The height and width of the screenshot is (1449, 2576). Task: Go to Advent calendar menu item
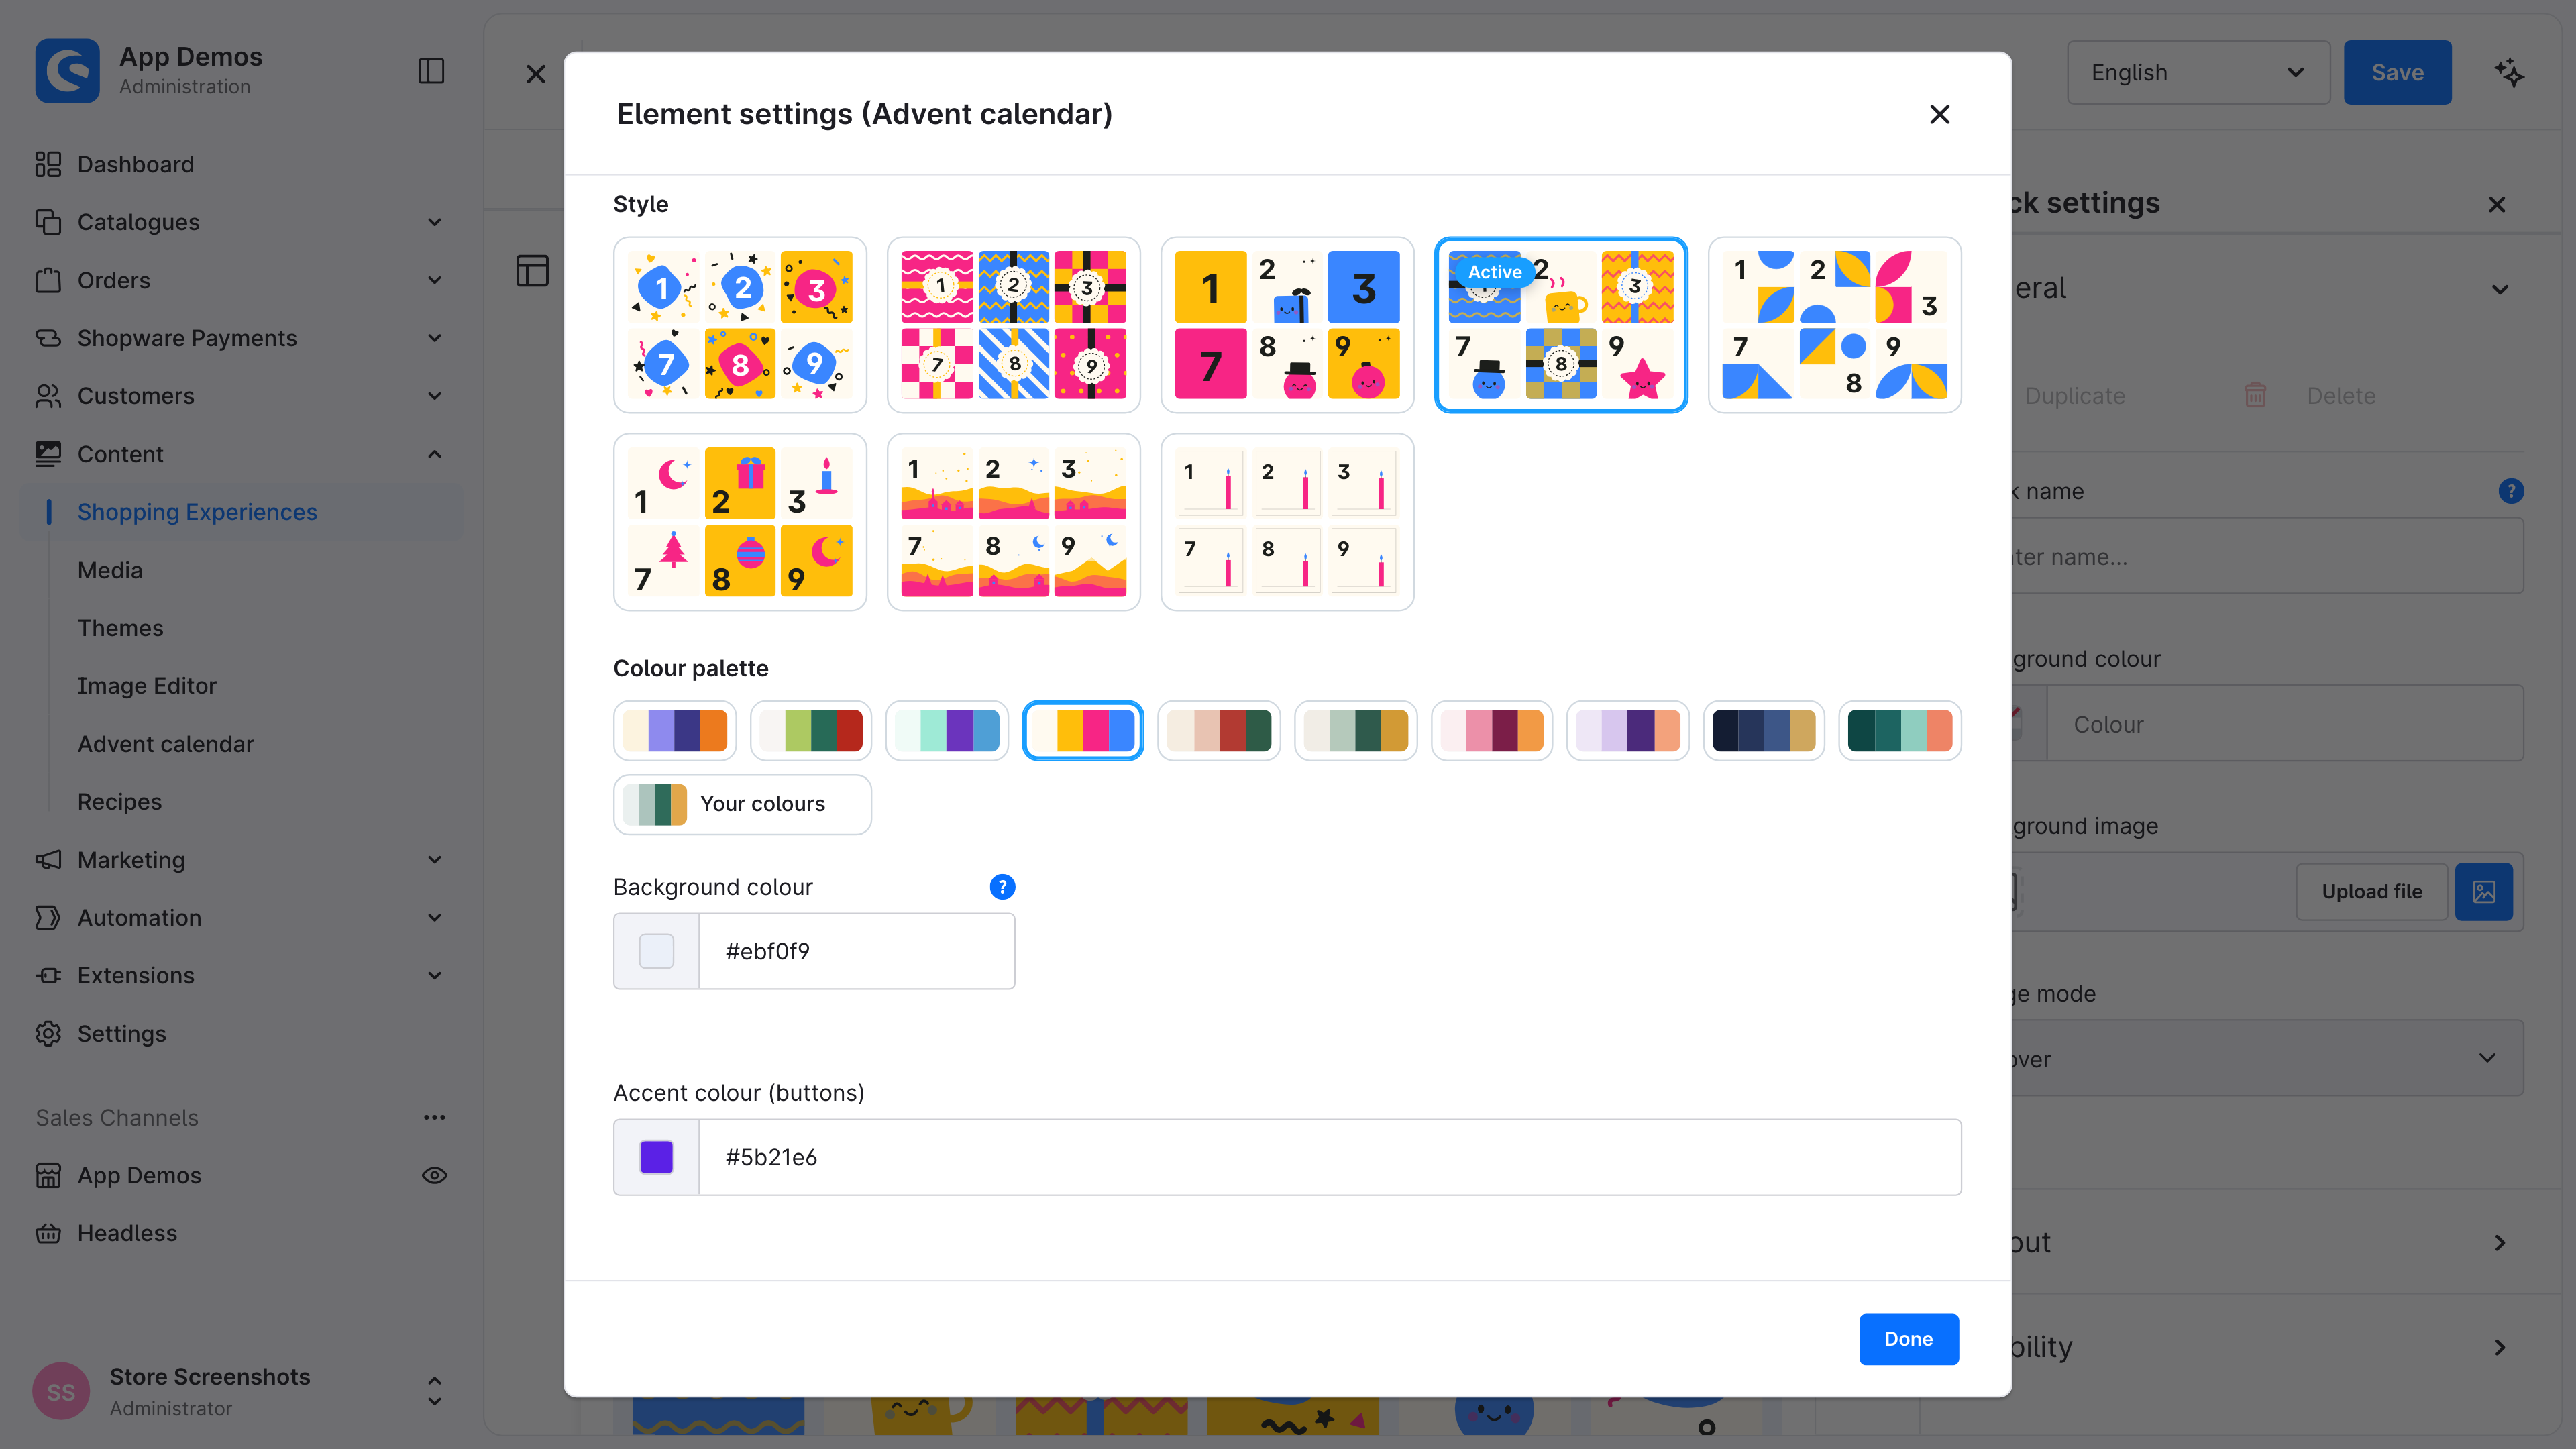pyautogui.click(x=166, y=744)
